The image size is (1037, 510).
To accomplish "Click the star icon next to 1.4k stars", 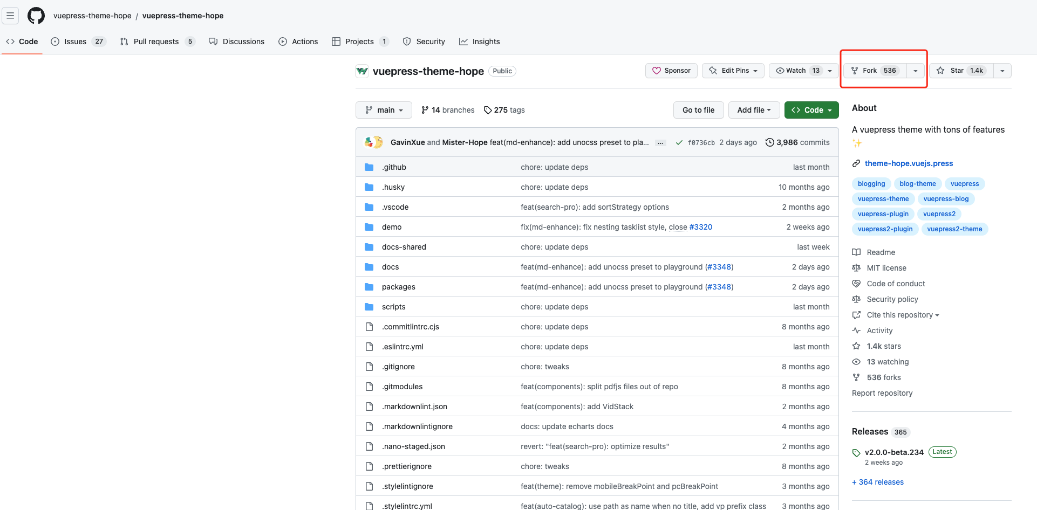I will pos(856,346).
